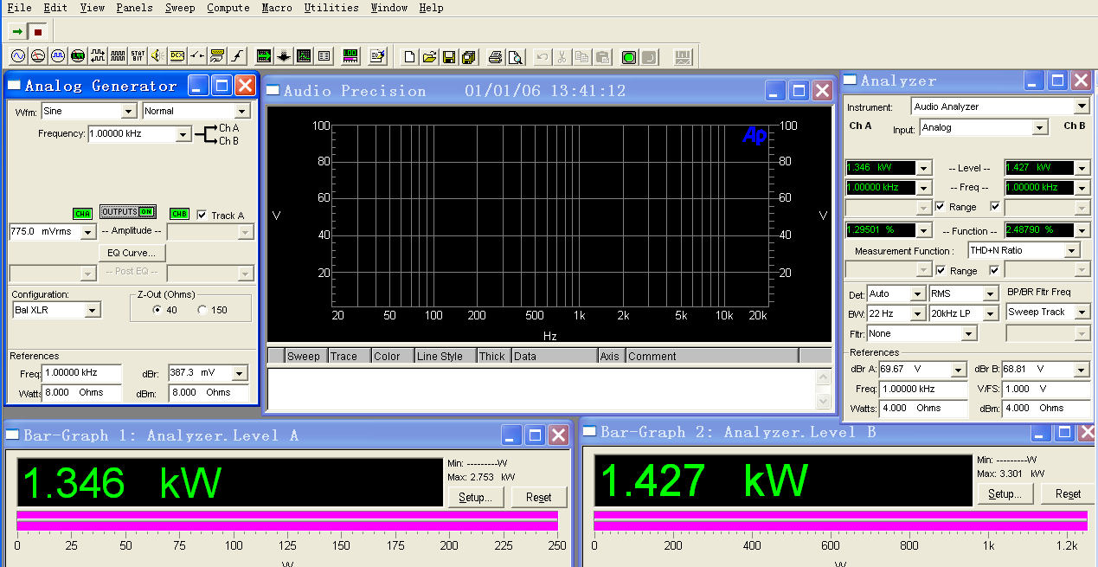Toggle the OUTPUTS ON button in Analog Generator
1098x567 pixels.
tap(128, 212)
